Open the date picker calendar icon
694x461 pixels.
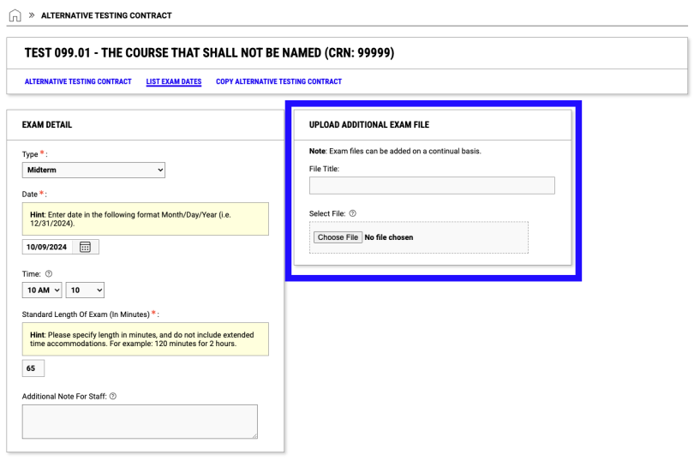click(x=85, y=247)
